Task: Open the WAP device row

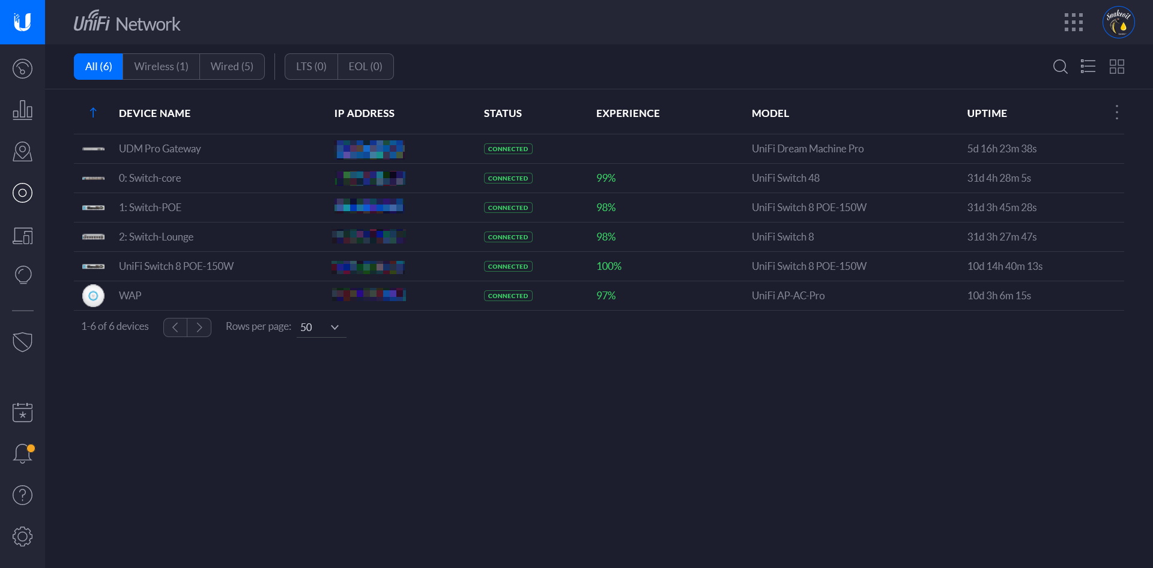Action: tap(599, 296)
